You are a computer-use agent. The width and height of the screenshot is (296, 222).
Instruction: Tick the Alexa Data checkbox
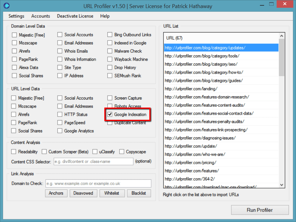click(x=14, y=67)
